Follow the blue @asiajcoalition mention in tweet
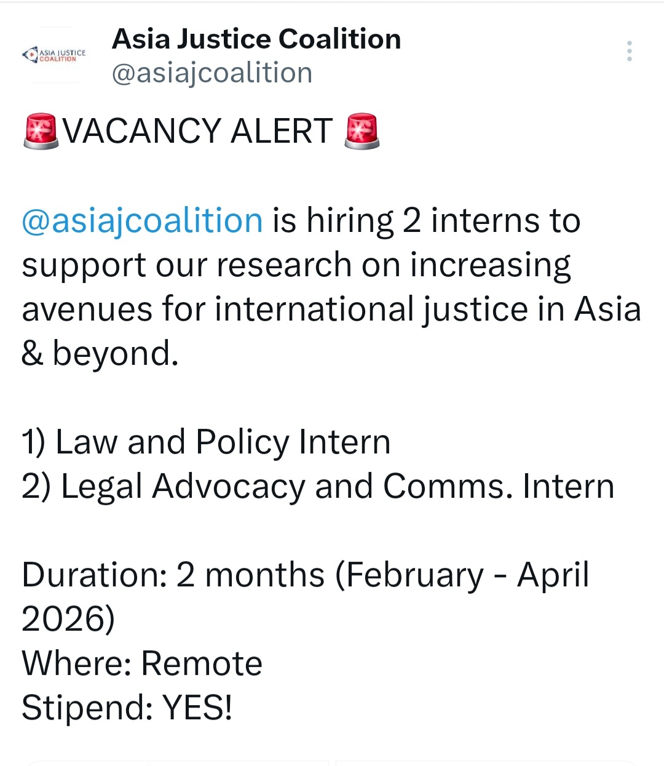This screenshot has height=766, width=664. [142, 220]
